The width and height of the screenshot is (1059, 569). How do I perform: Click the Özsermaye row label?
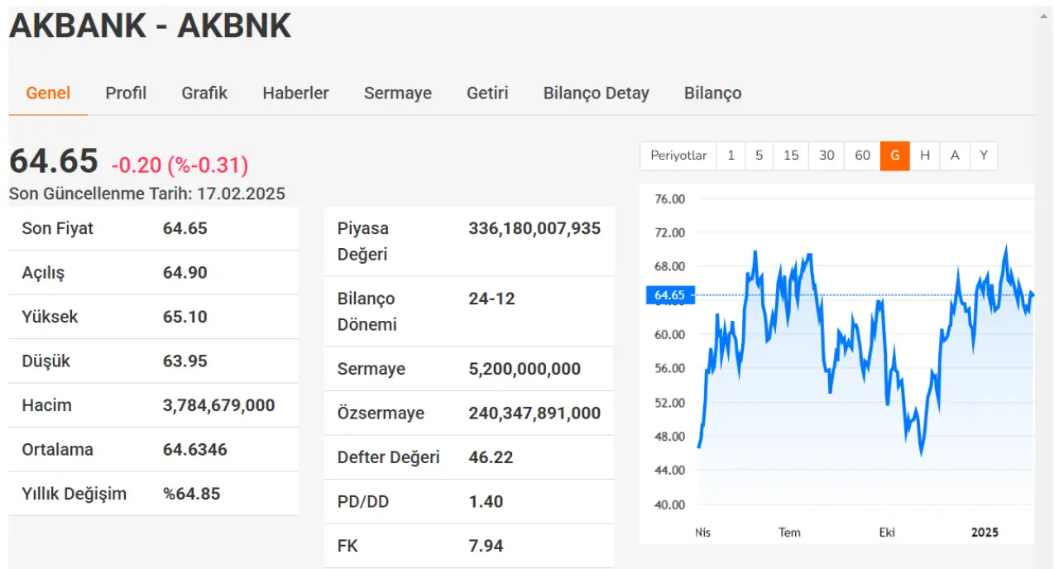pos(381,413)
